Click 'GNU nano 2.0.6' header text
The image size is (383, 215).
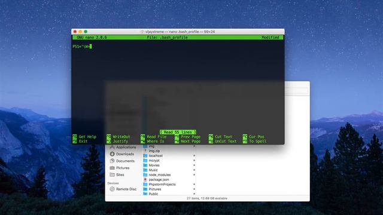(x=92, y=37)
